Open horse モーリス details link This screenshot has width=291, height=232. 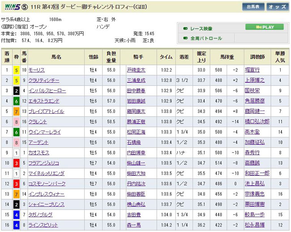pos(37,70)
